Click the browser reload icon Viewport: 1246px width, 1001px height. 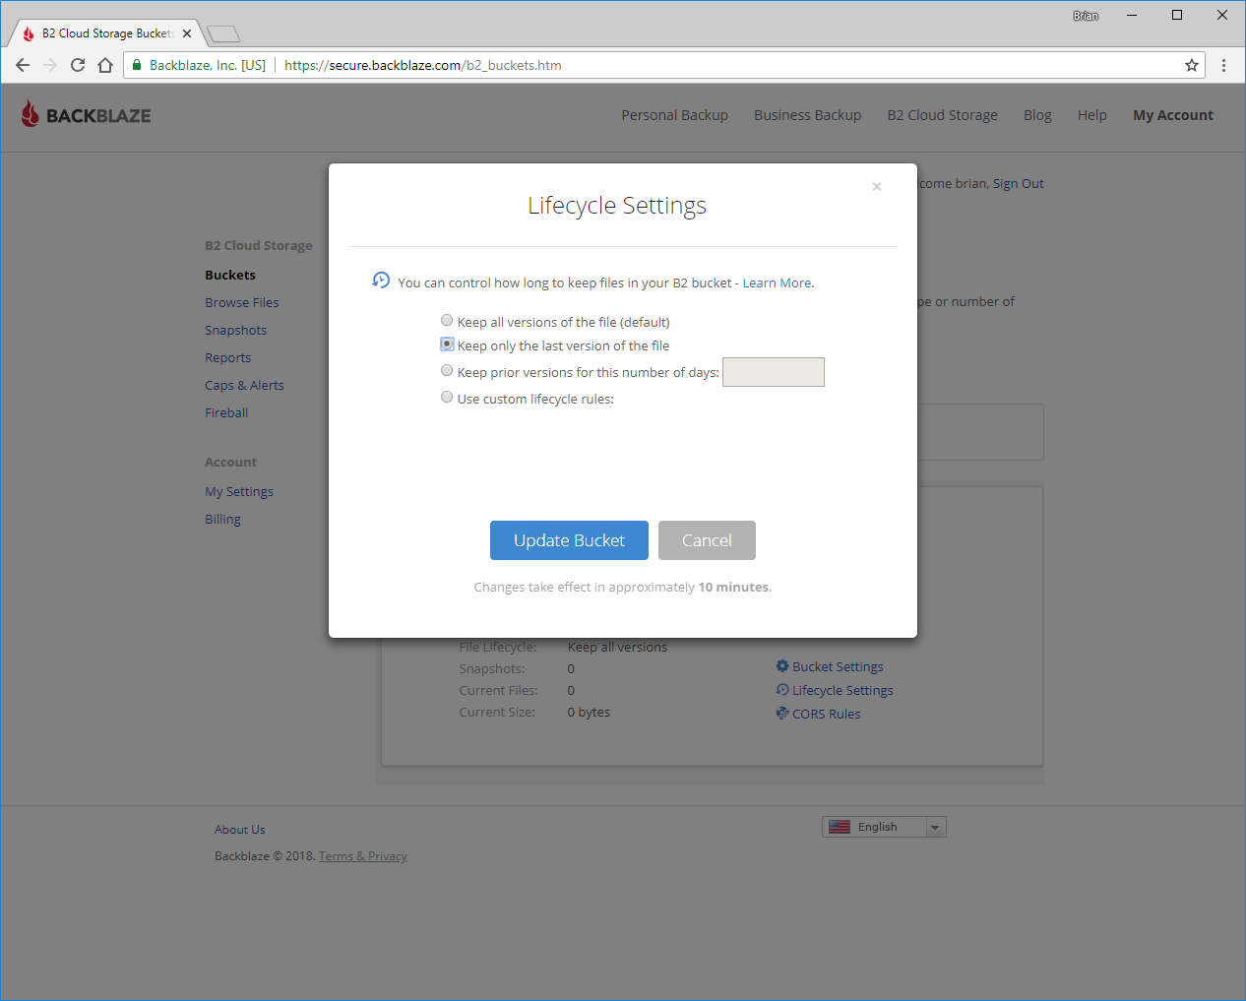pos(78,65)
